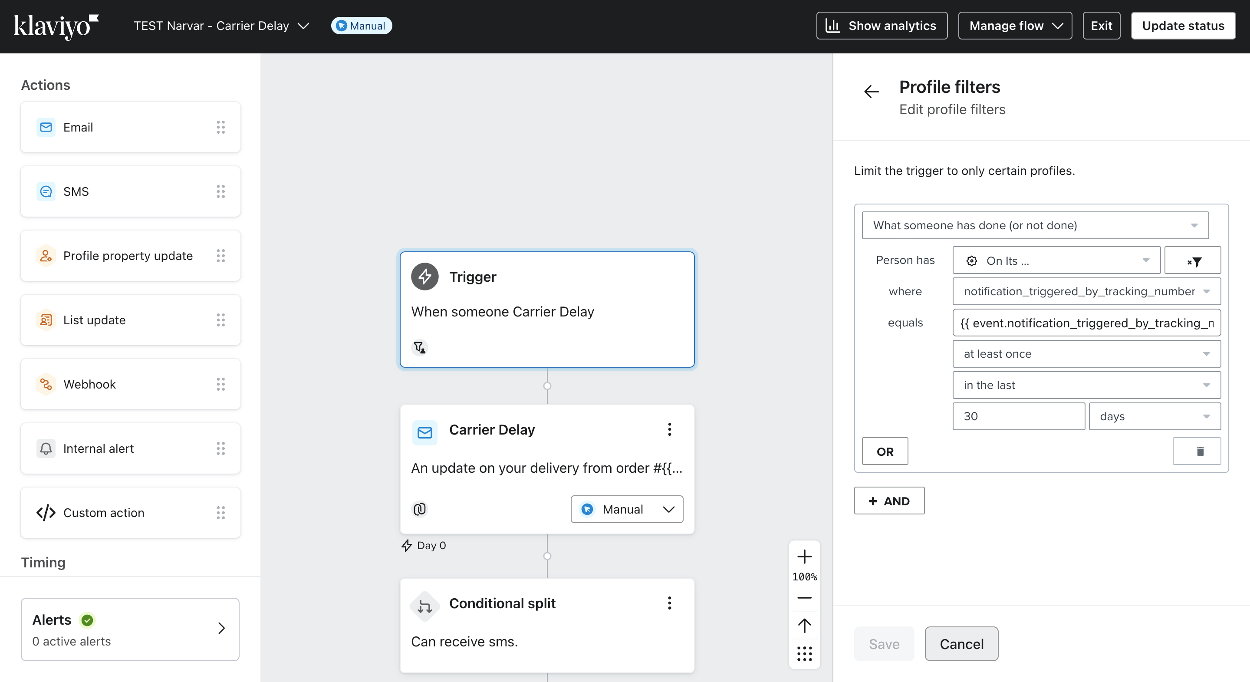This screenshot has height=682, width=1250.
Task: Click Update status button
Action: point(1183,26)
